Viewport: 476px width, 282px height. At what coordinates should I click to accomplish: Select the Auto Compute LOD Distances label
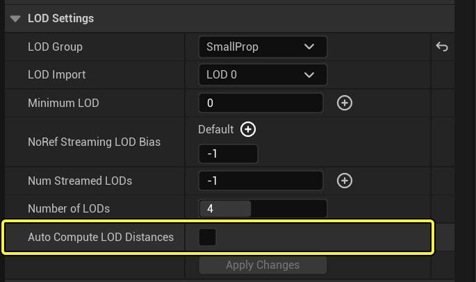[x=101, y=237]
